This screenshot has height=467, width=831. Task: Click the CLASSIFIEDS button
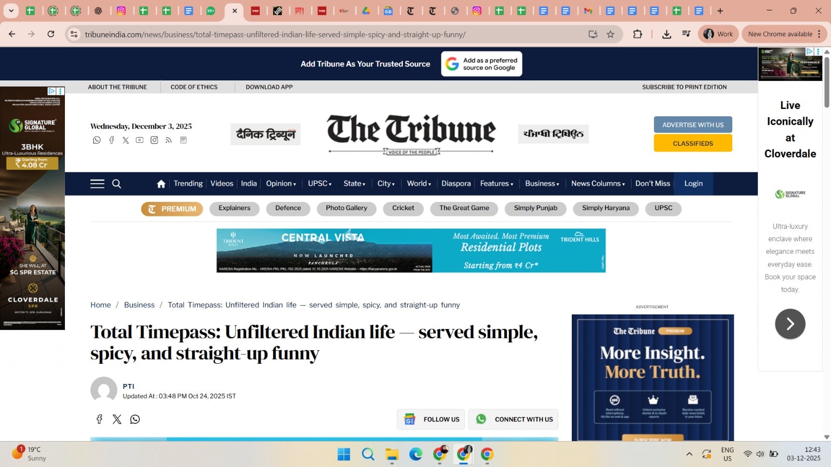pyautogui.click(x=693, y=143)
